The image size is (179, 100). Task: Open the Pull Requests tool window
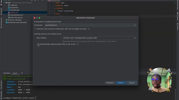[1, 23]
